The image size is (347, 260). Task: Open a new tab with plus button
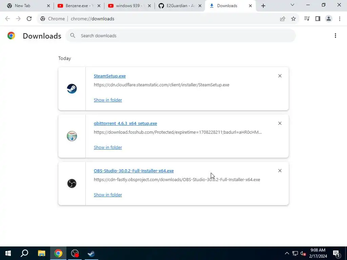pyautogui.click(x=263, y=6)
